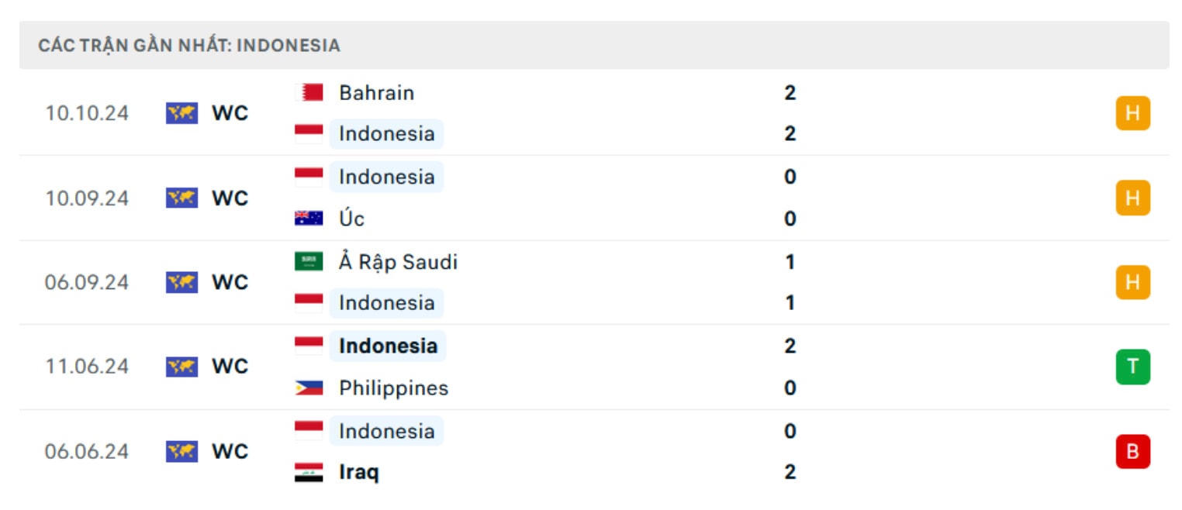Select bold Indonesia in the 11.06.24 match
The width and height of the screenshot is (1182, 510).
point(388,346)
